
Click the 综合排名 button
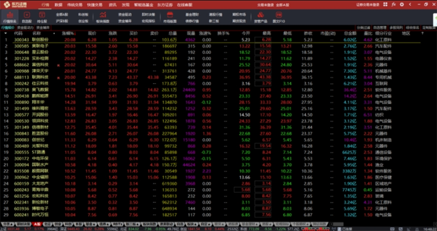click(x=412, y=27)
